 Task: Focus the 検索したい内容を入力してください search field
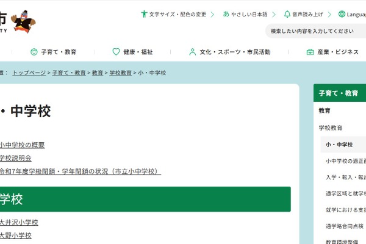[315, 31]
